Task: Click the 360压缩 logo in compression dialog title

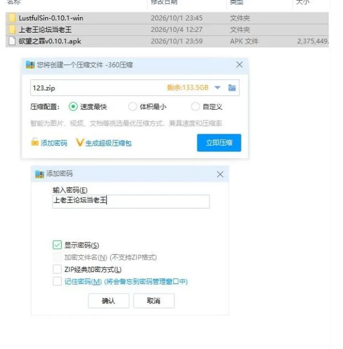Action: (x=30, y=65)
